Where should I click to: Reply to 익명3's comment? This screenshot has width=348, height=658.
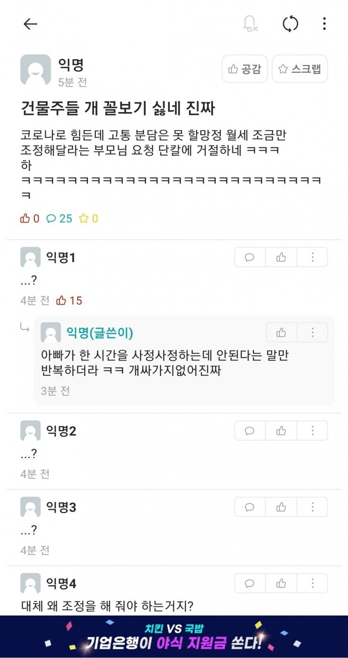point(250,507)
